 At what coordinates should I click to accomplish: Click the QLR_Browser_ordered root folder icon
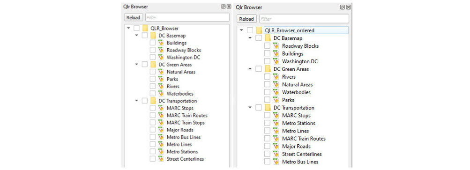click(259, 30)
